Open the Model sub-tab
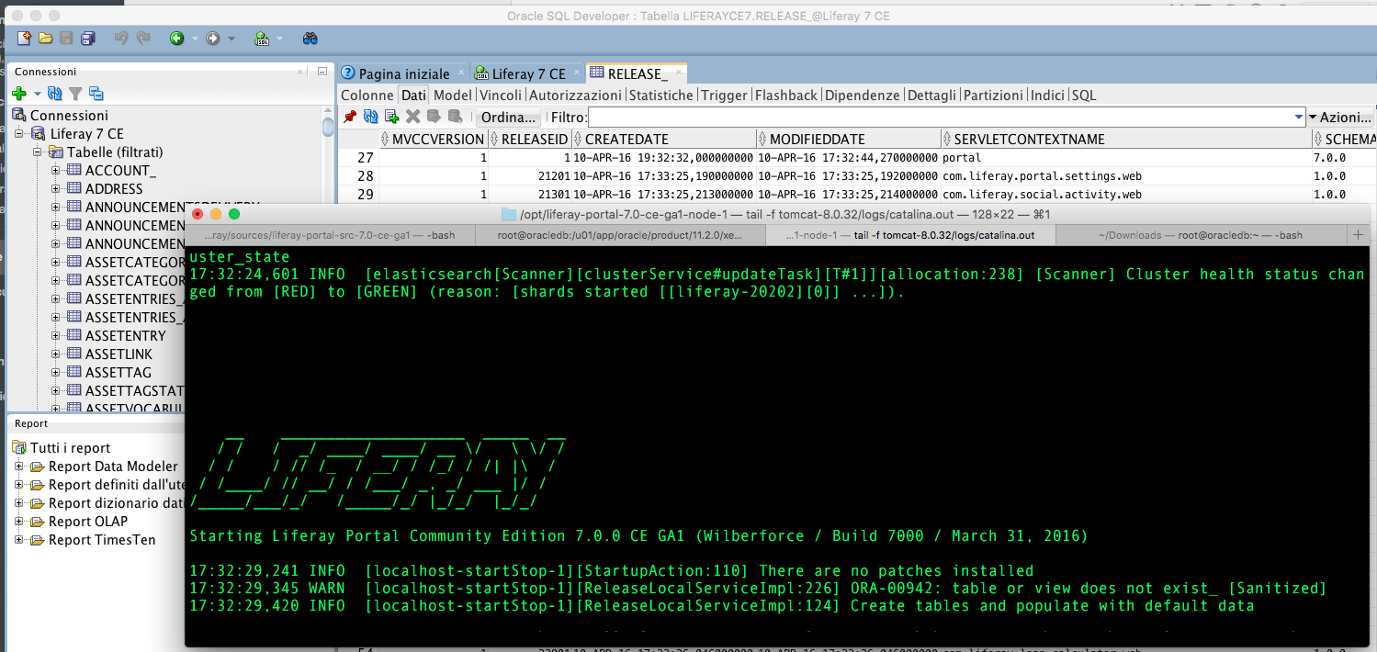The width and height of the screenshot is (1377, 652). (452, 96)
